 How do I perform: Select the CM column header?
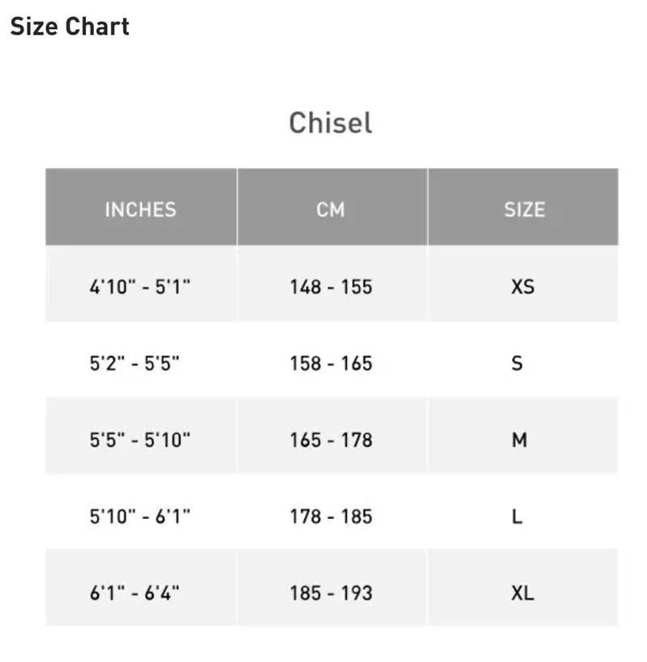click(x=331, y=209)
